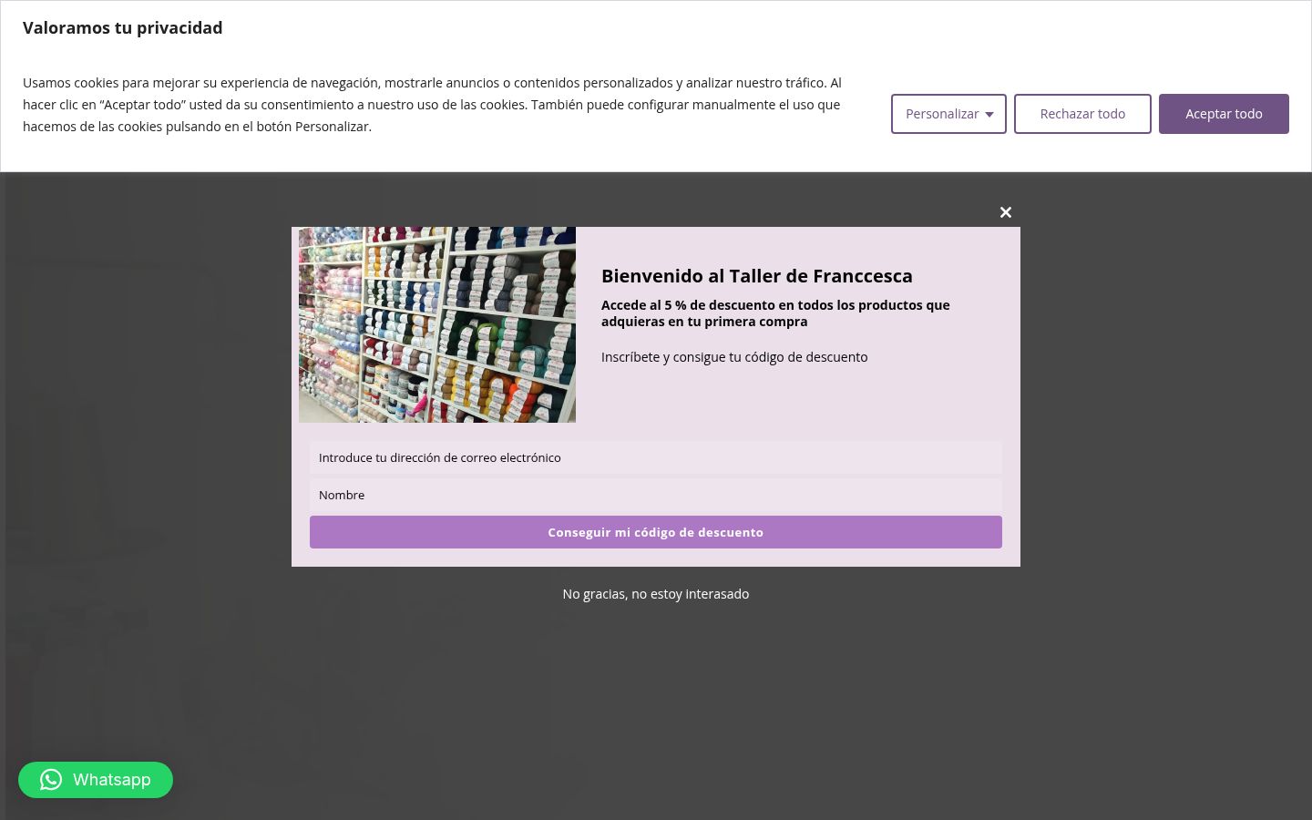
Task: Click the yarn shelves popup image
Action: pyautogui.click(x=437, y=324)
